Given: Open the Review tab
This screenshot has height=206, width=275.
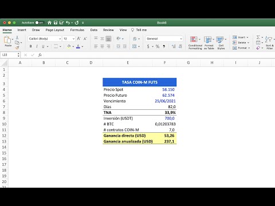Looking at the screenshot, I should point(108,30).
